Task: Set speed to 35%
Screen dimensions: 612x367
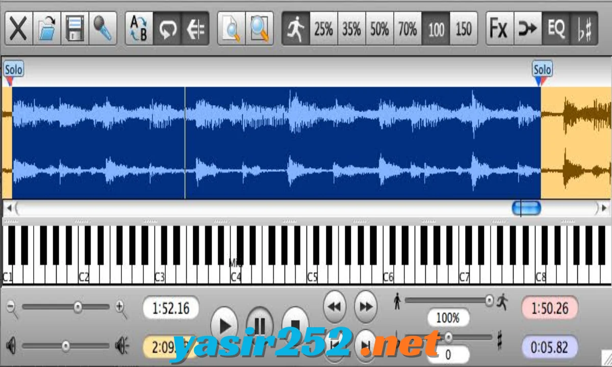Action: (x=352, y=29)
